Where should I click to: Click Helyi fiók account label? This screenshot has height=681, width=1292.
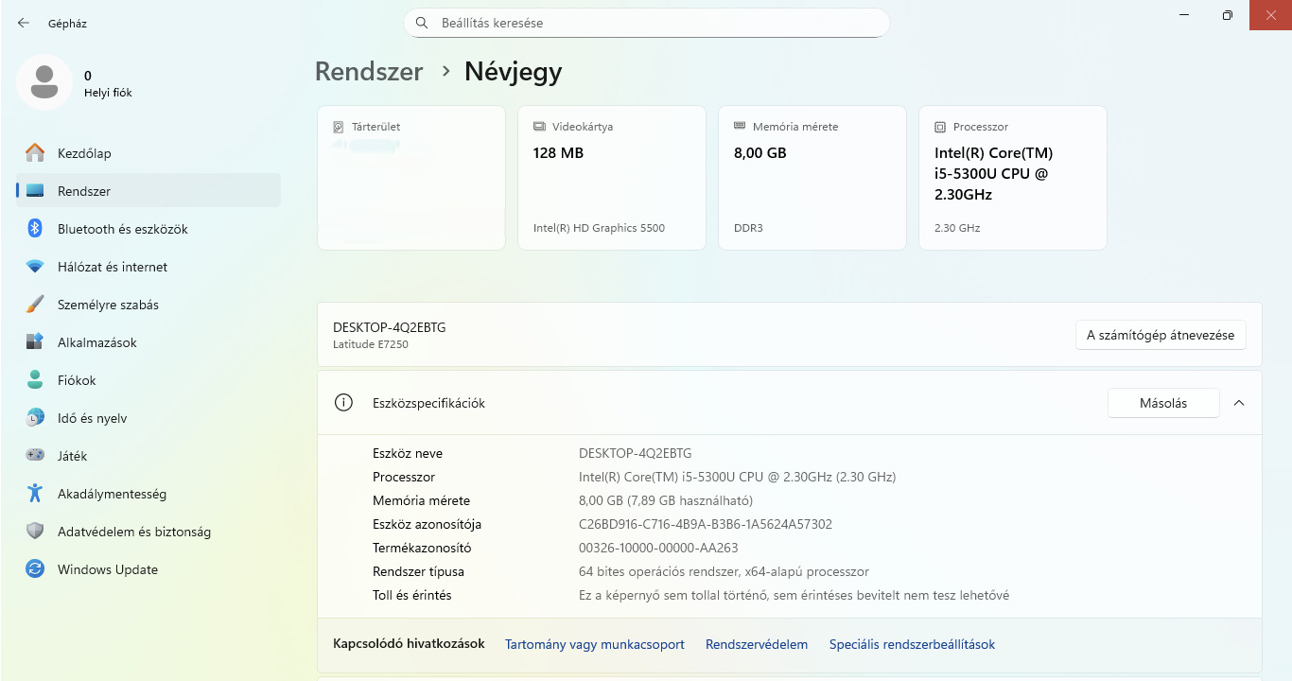pos(108,93)
